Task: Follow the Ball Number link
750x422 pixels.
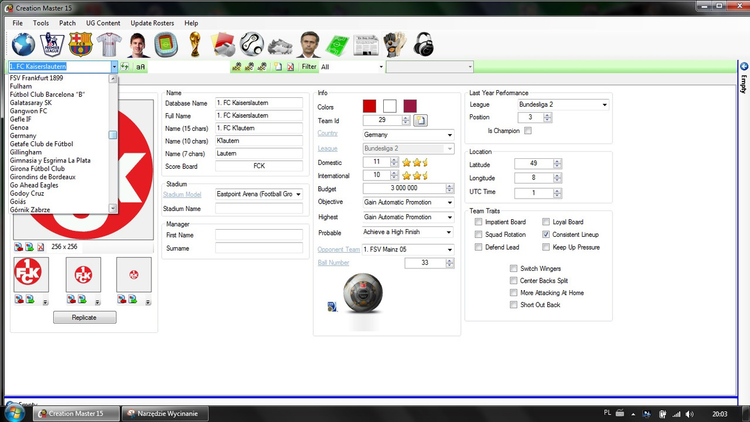Action: [333, 263]
